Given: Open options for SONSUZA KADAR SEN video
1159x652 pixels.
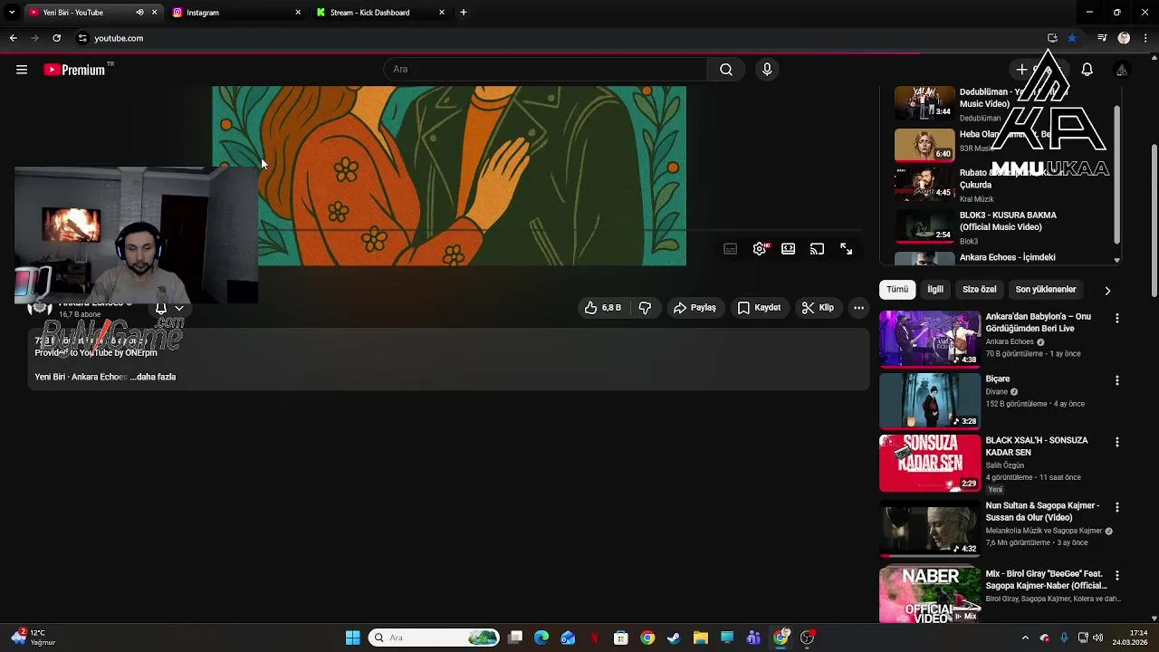Looking at the screenshot, I should click(x=1117, y=442).
